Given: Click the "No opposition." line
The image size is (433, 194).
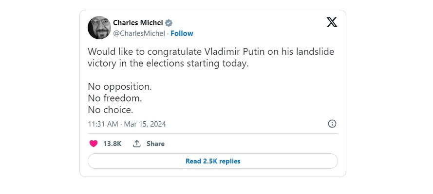Looking at the screenshot, I should (x=120, y=87).
